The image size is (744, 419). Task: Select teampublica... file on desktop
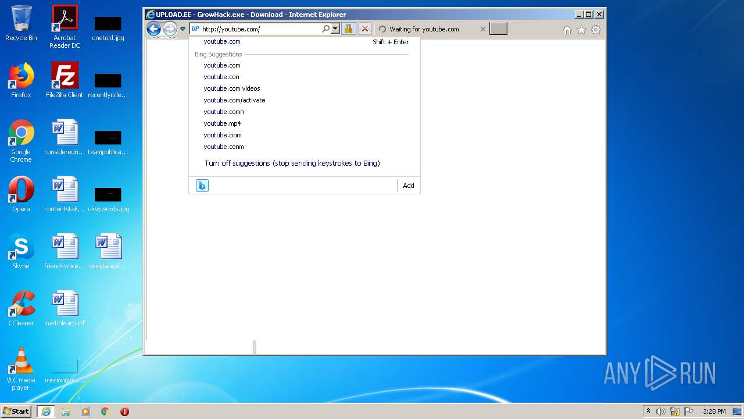click(108, 142)
